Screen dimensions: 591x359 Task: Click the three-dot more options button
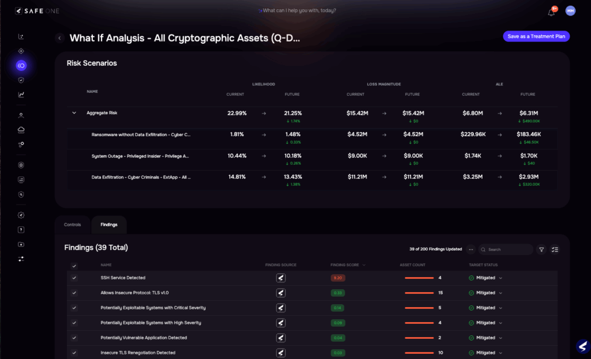coord(471,250)
